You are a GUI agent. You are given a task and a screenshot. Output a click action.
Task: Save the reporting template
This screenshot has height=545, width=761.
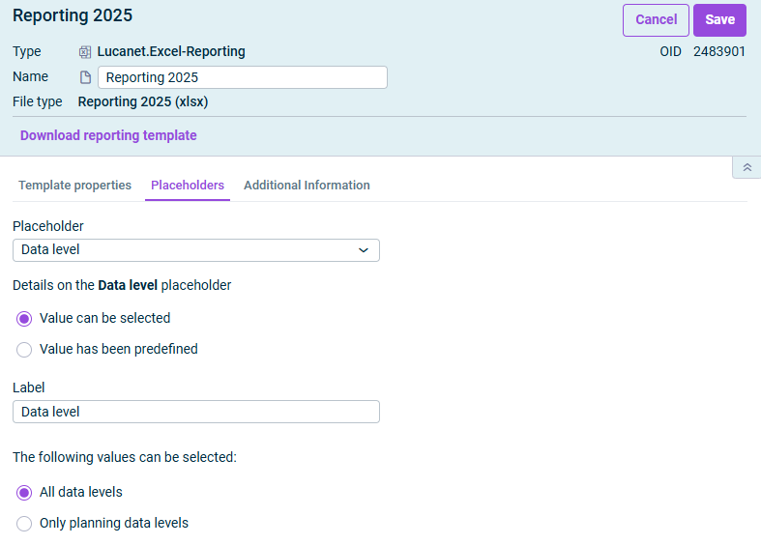[719, 20]
